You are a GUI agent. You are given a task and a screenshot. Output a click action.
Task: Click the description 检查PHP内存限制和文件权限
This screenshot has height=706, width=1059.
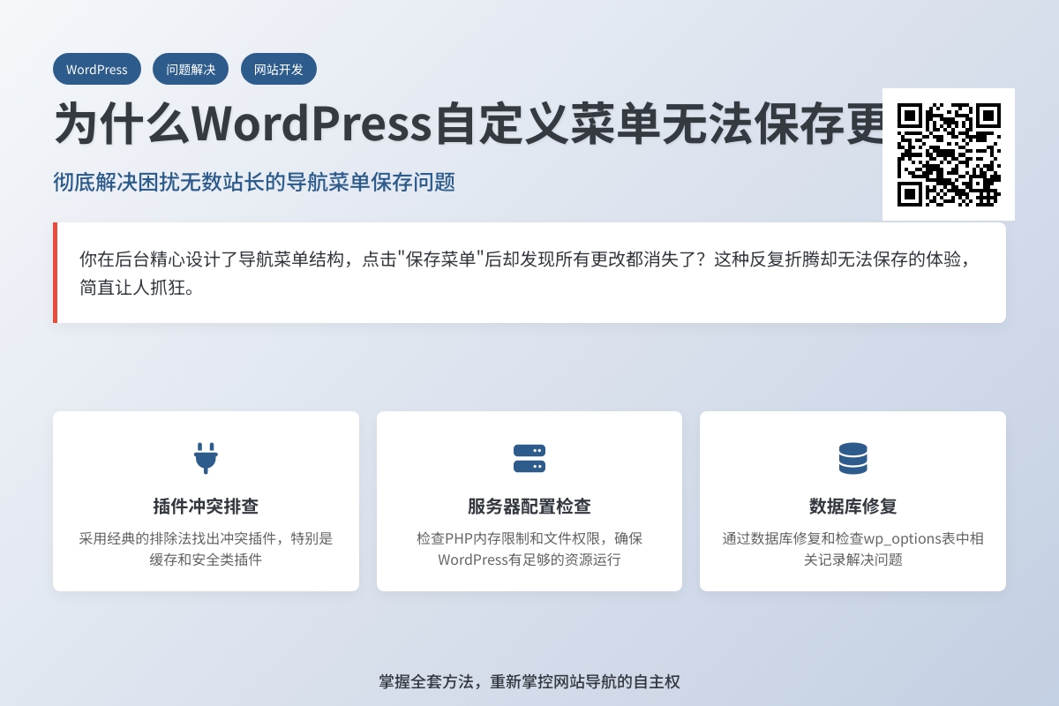[x=529, y=549]
